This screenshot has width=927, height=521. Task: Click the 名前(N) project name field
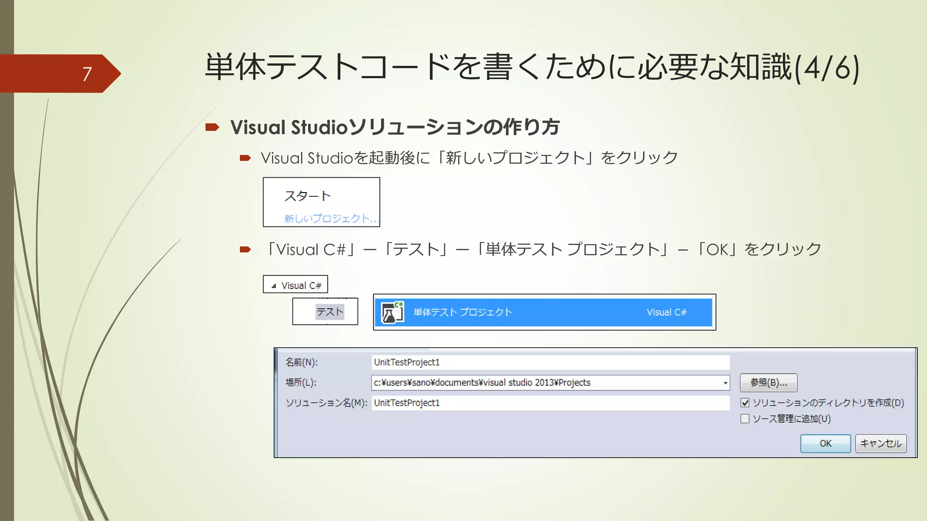coord(550,362)
